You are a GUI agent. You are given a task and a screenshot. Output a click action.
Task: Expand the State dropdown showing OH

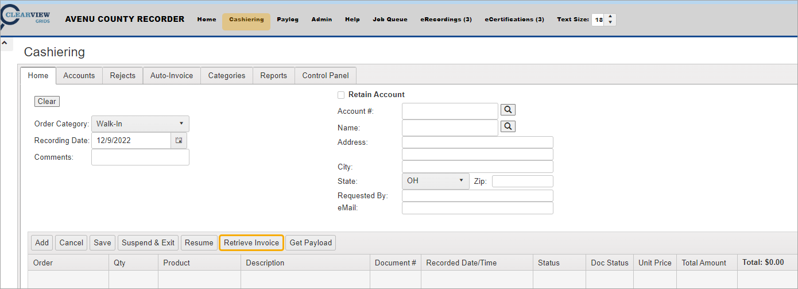tap(435, 181)
